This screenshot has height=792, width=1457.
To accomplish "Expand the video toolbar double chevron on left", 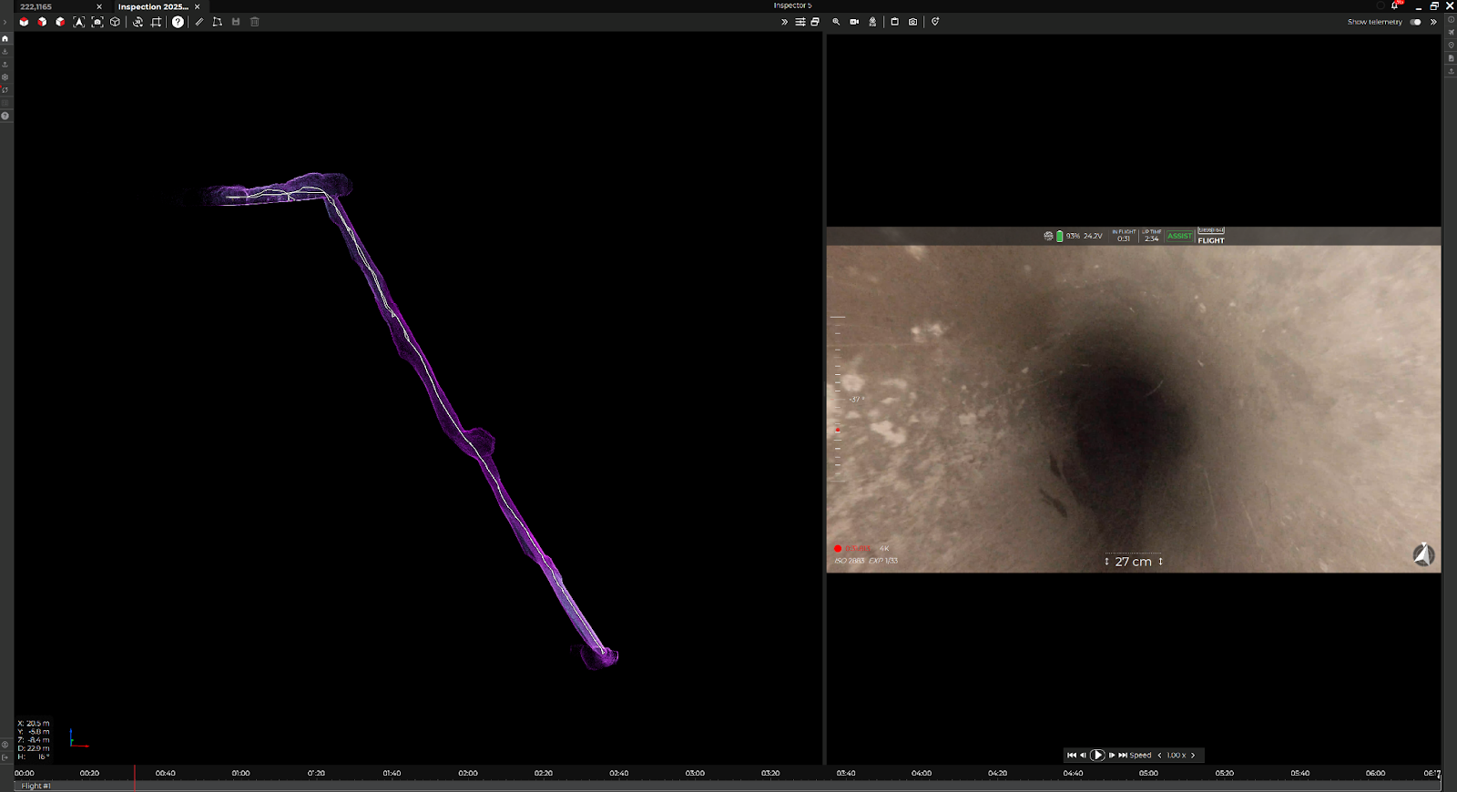I will 784,22.
